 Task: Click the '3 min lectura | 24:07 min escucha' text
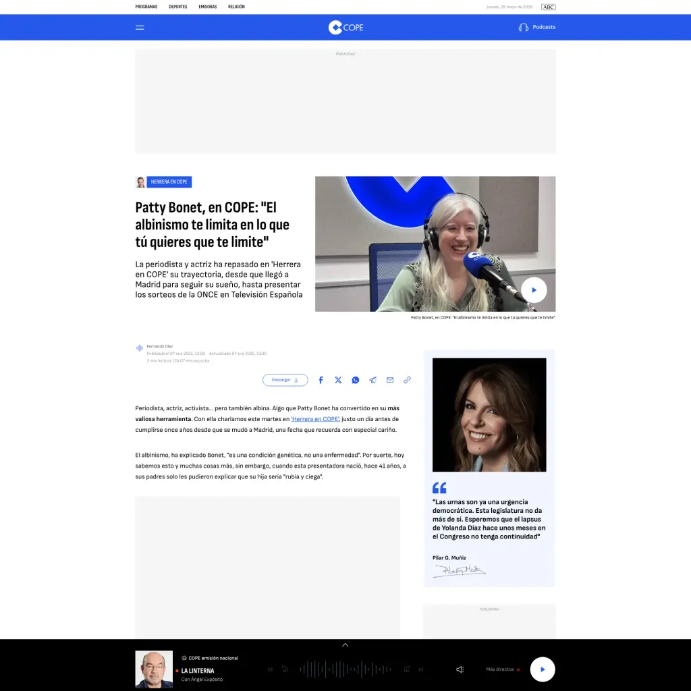point(178,361)
